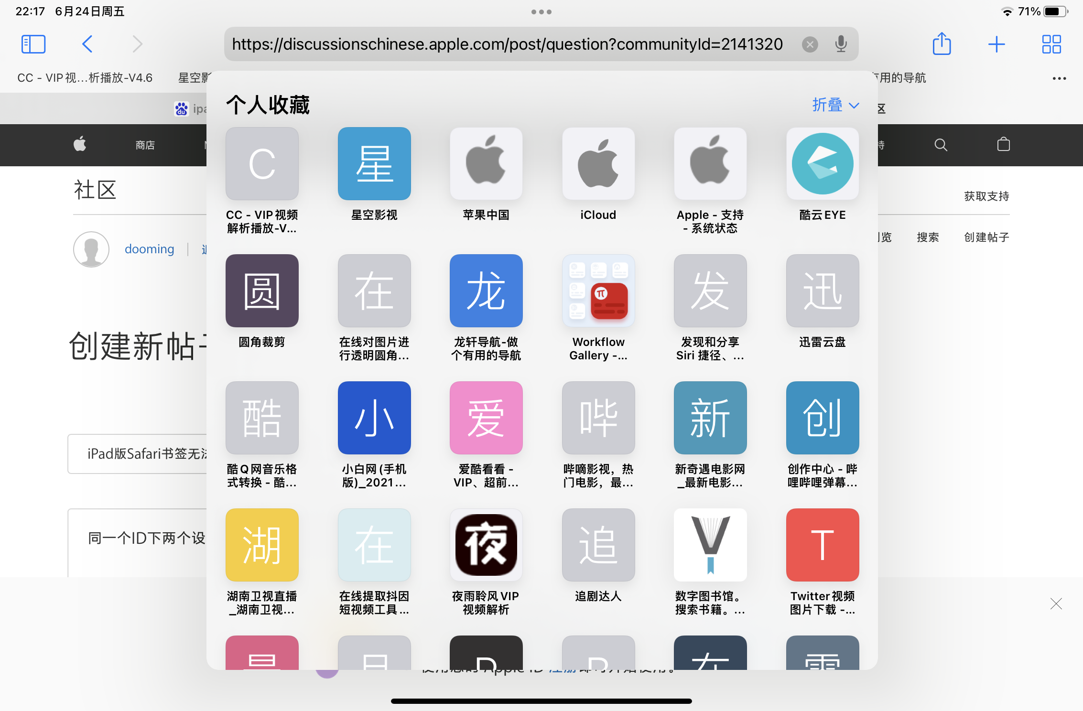
Task: Clear the address bar text
Action: tap(810, 44)
